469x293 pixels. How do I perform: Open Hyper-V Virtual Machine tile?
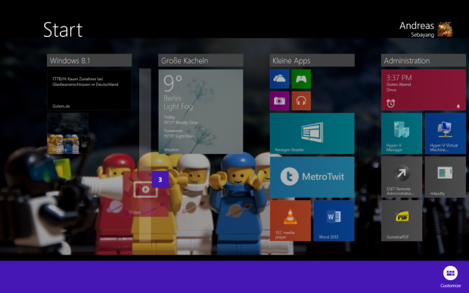[446, 134]
